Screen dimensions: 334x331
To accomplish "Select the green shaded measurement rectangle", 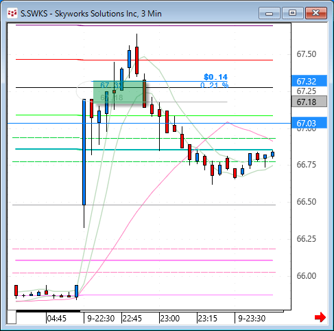I will [x=120, y=92].
